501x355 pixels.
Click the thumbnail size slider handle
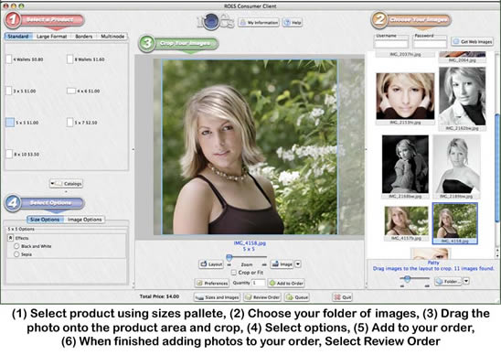(407, 279)
